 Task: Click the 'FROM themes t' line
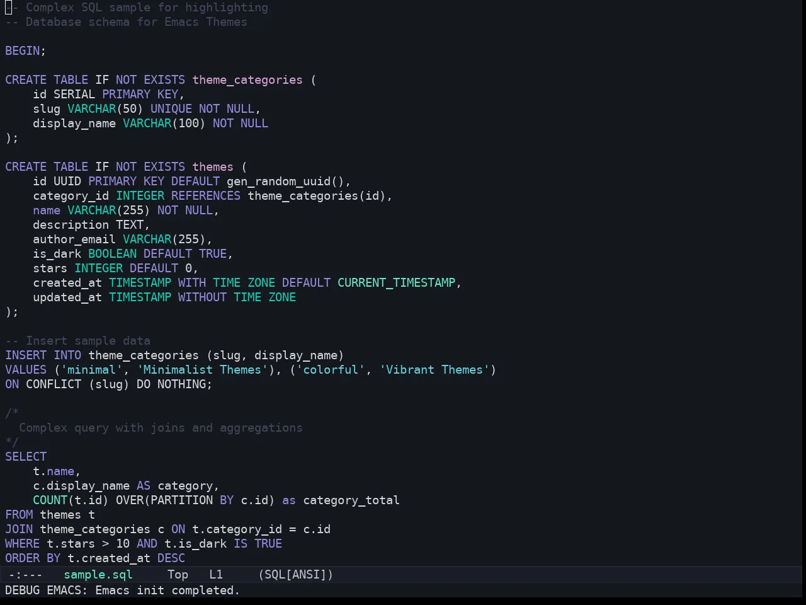coord(50,515)
